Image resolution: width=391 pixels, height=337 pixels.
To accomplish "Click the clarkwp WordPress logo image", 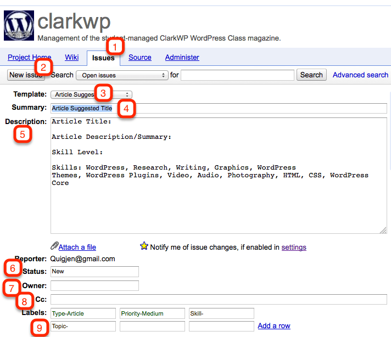I will [19, 26].
